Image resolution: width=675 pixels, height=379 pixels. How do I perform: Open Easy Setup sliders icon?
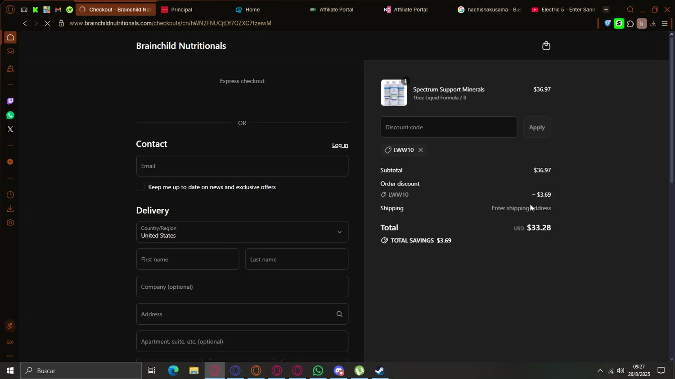click(x=665, y=23)
